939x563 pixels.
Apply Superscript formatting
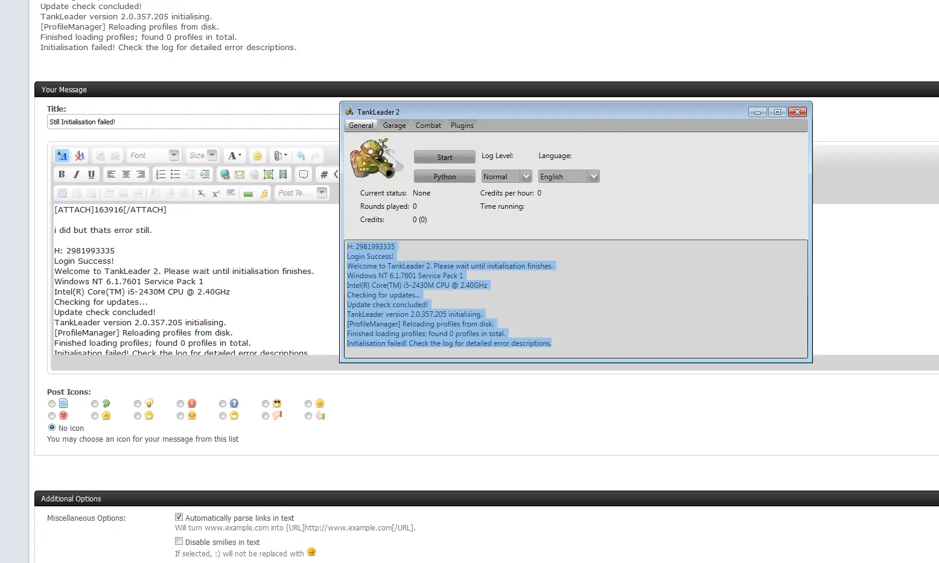point(216,193)
